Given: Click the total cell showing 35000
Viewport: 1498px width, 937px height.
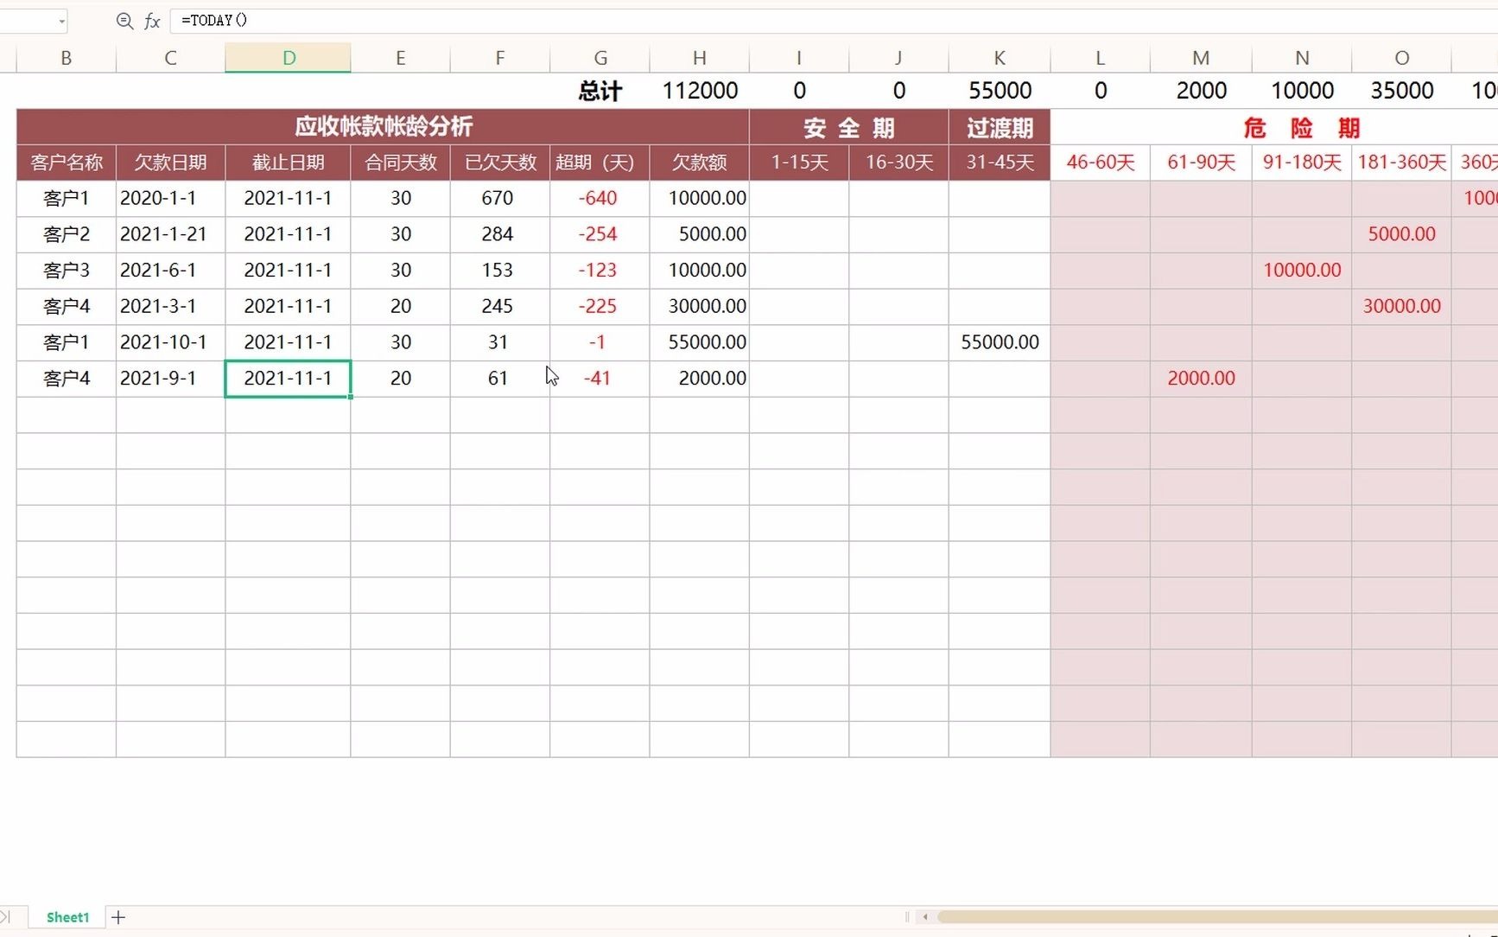Looking at the screenshot, I should (x=1401, y=91).
